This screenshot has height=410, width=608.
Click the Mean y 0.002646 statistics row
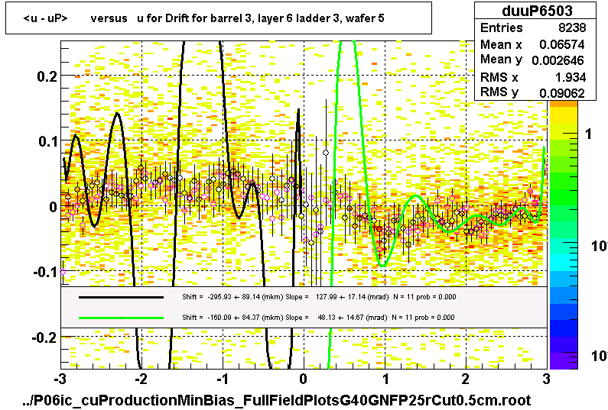pos(533,60)
